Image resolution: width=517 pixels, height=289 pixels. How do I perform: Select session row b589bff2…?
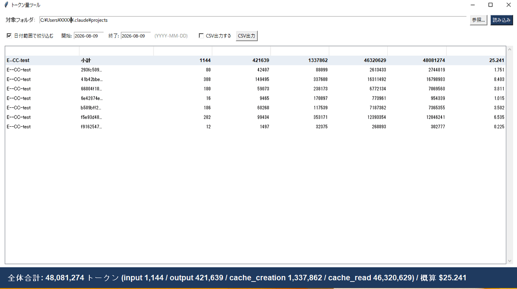pyautogui.click(x=255, y=108)
